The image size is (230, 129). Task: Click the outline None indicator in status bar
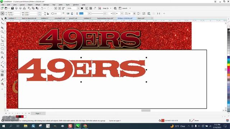[x=193, y=120]
